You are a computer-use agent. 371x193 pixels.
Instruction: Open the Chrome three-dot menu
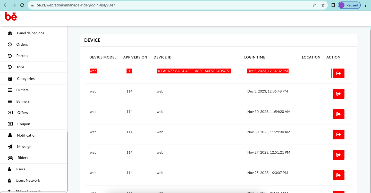coord(365,5)
